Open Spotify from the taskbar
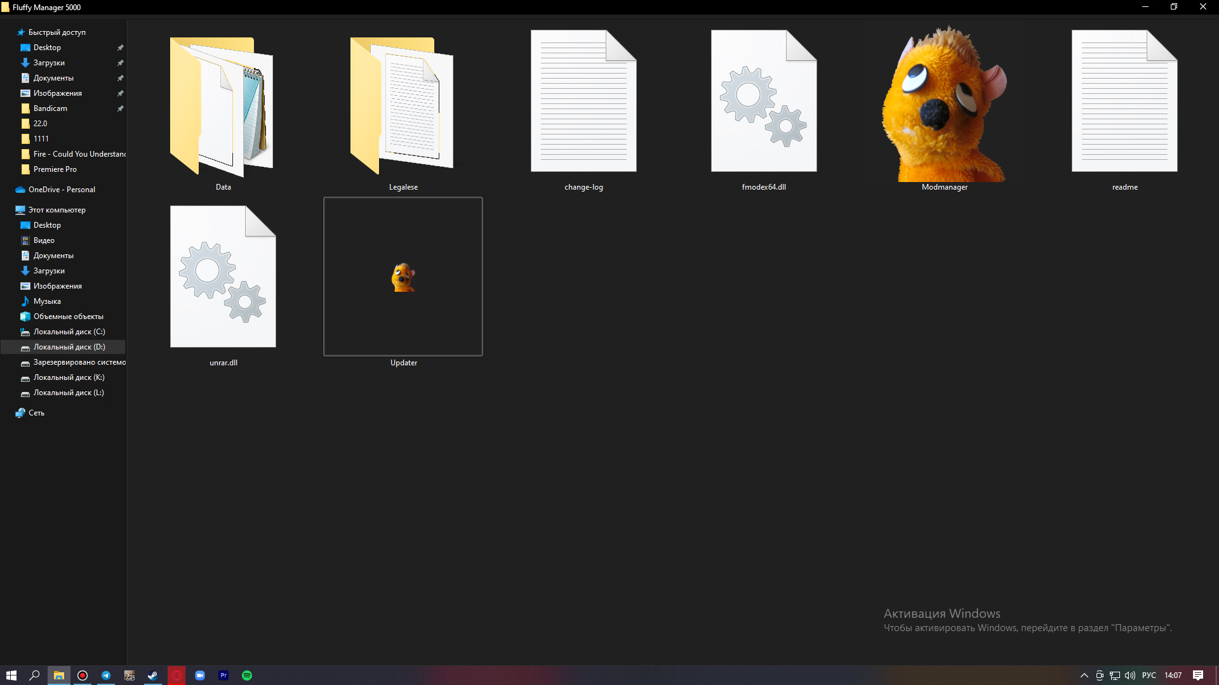This screenshot has height=685, width=1219. 247,675
